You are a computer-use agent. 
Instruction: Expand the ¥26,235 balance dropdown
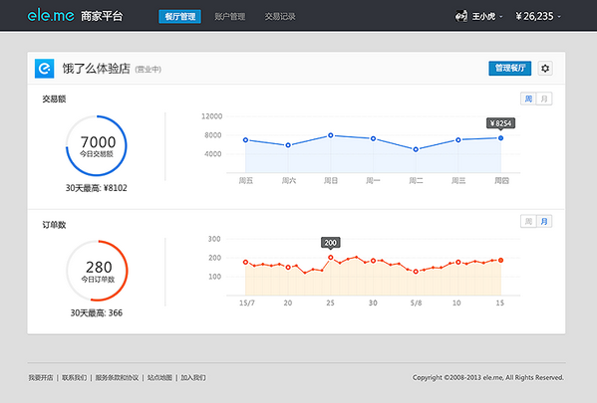coord(538,16)
